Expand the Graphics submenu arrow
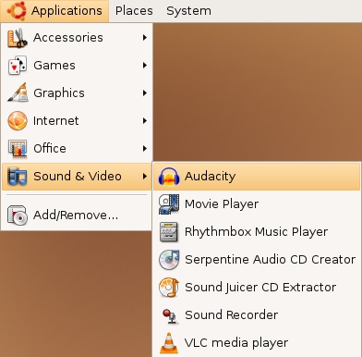This screenshot has width=362, height=357. click(x=145, y=92)
